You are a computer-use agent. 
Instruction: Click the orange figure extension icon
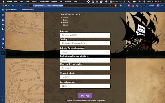[x=133, y=6]
